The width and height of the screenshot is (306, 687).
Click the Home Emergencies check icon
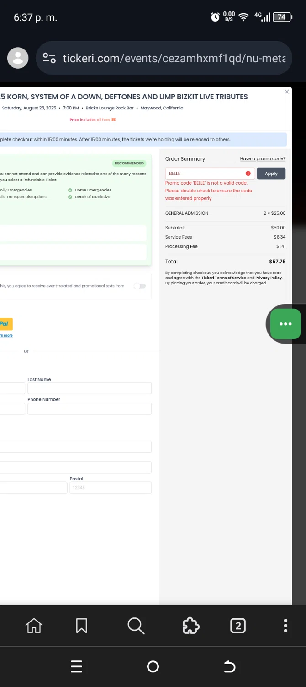(70, 190)
